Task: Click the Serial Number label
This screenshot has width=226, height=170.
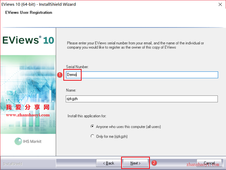Action: pos(77,67)
